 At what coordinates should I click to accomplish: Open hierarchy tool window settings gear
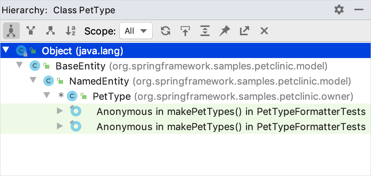[339, 10]
